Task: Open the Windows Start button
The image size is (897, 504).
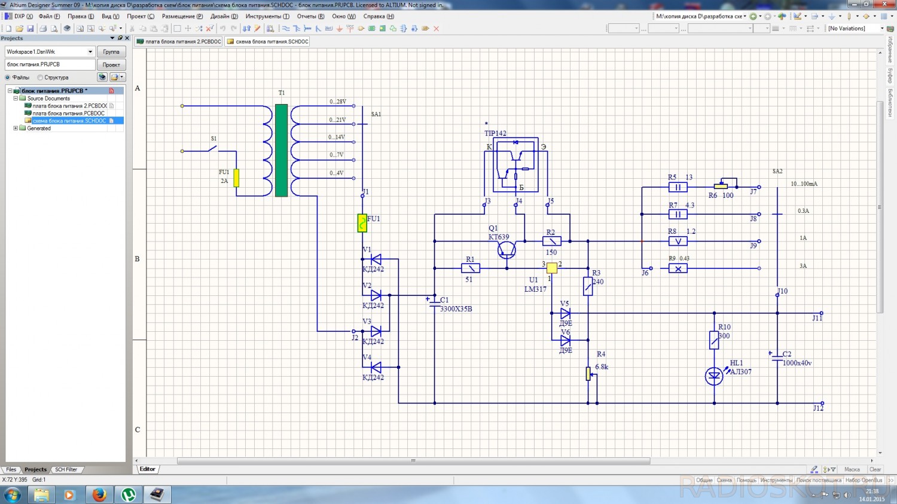Action: click(13, 495)
